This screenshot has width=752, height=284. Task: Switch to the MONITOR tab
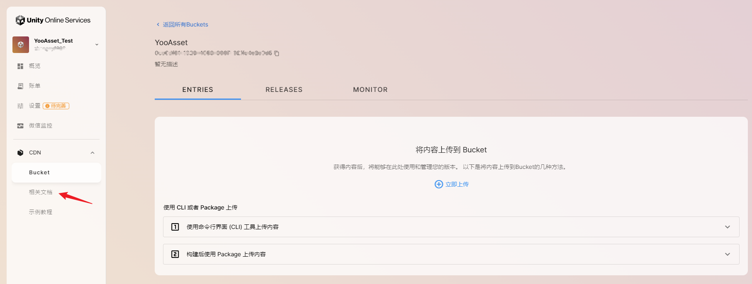370,90
